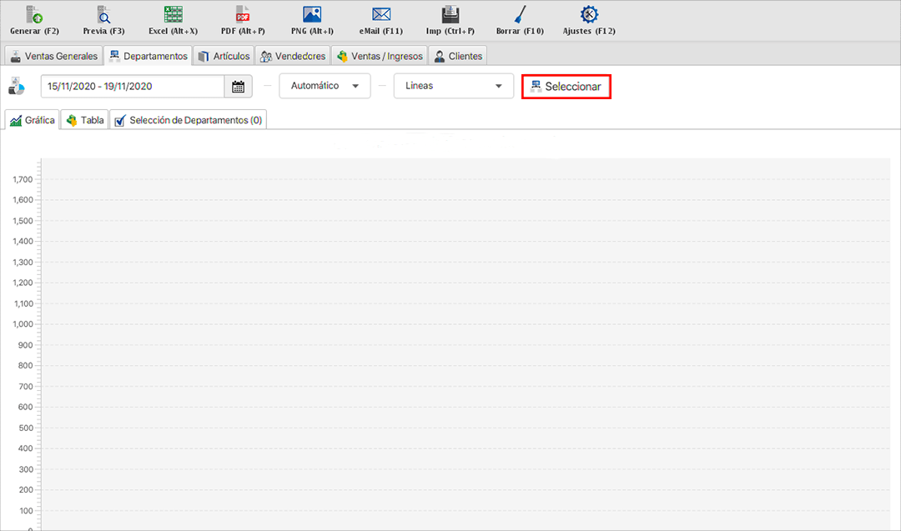This screenshot has height=531, width=901.
Task: Open the calendar date picker button
Action: 238,86
